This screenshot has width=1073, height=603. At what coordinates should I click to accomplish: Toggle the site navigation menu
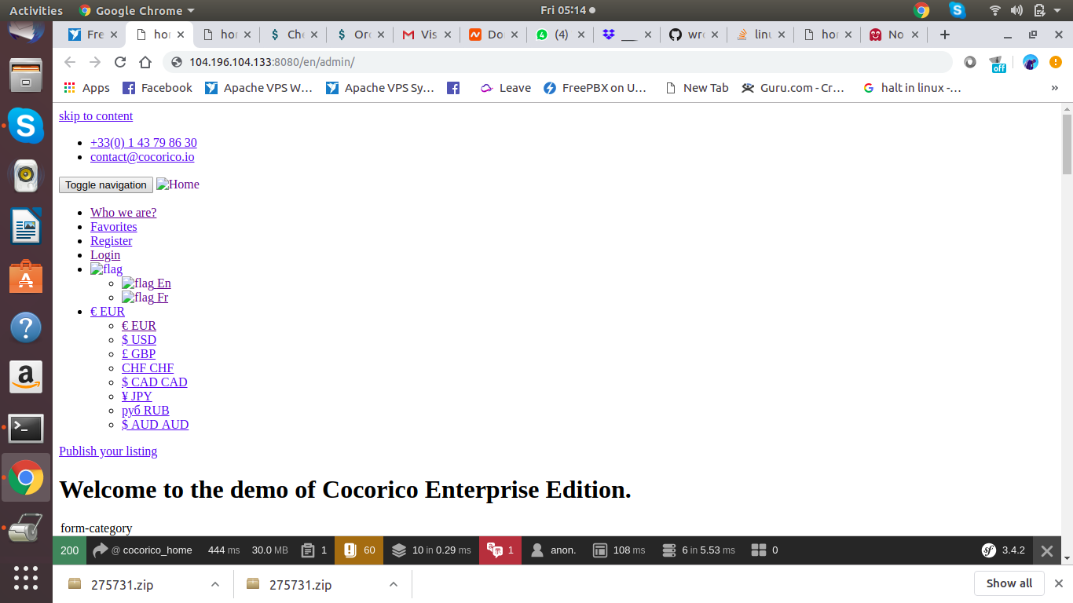click(x=105, y=185)
